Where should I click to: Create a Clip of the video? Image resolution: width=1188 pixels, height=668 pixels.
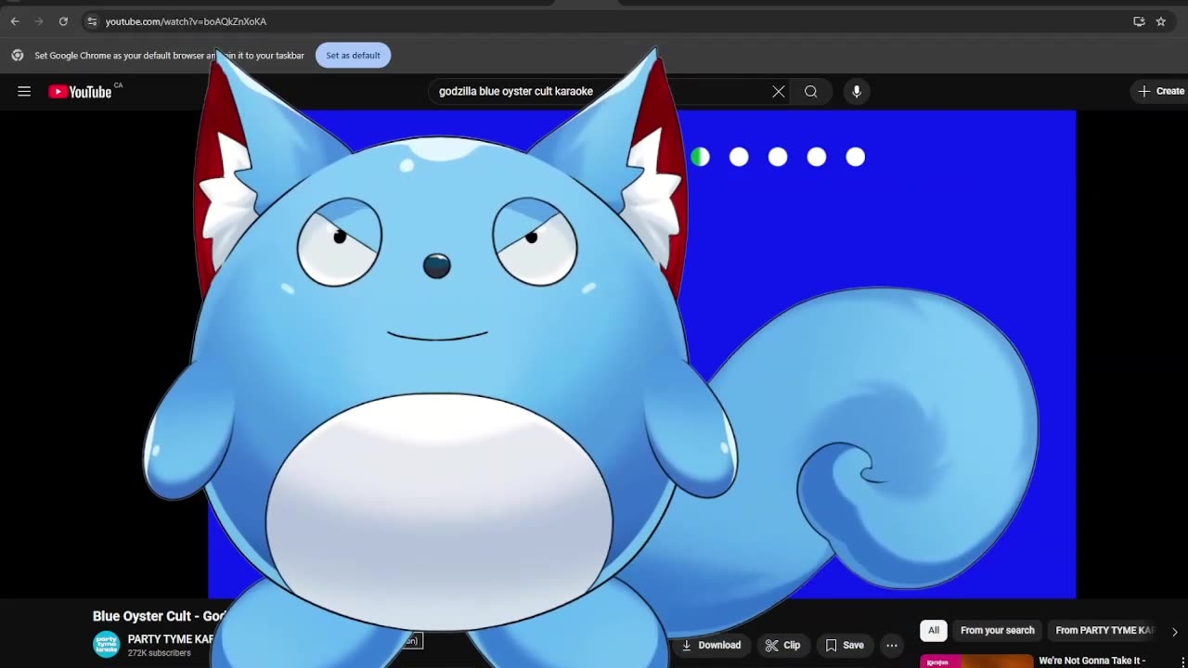click(x=782, y=645)
